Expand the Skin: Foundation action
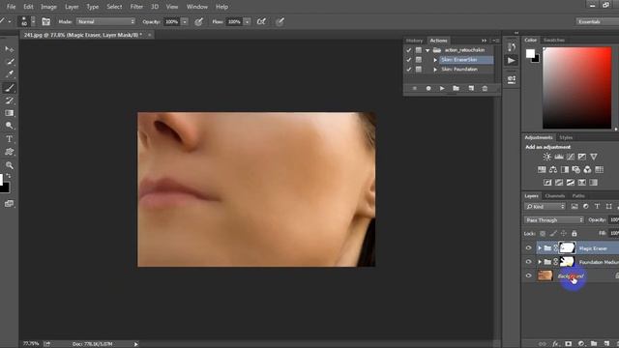619x348 pixels. (435, 70)
